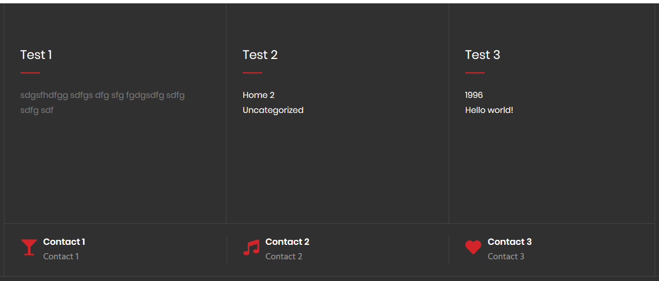Viewport: 659px width, 281px height.
Task: Click the red music note icon
Action: (x=251, y=248)
